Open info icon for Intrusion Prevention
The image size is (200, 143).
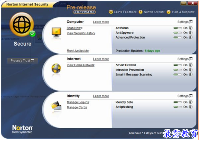coord(191,70)
